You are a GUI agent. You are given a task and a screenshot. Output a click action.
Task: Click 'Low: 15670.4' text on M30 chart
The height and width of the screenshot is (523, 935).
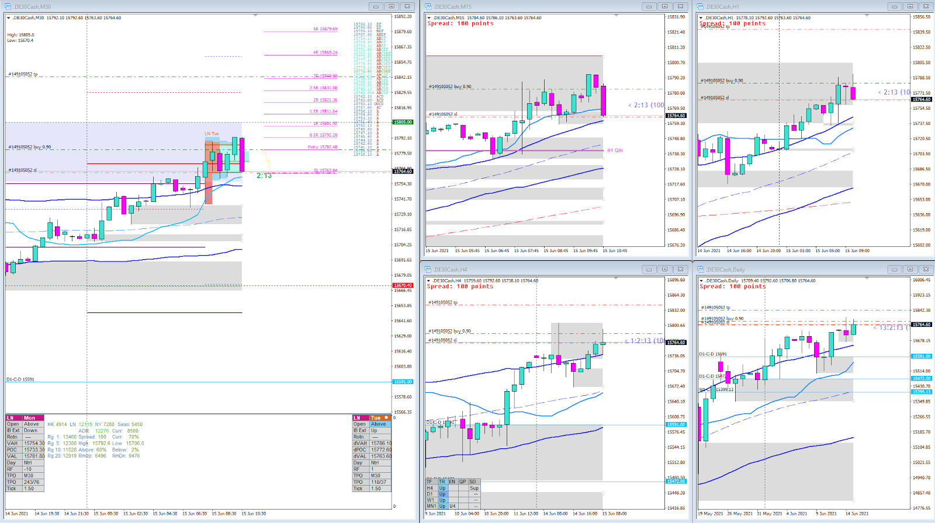click(x=20, y=41)
